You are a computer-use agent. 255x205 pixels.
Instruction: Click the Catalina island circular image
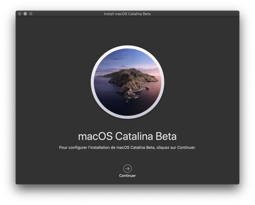pyautogui.click(x=127, y=82)
